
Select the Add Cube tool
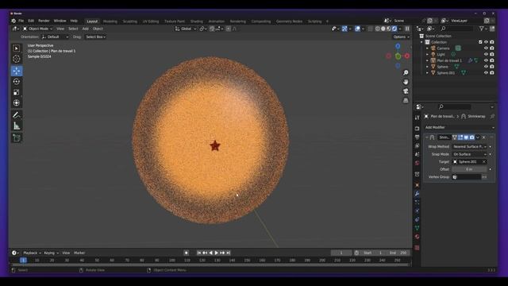point(17,137)
